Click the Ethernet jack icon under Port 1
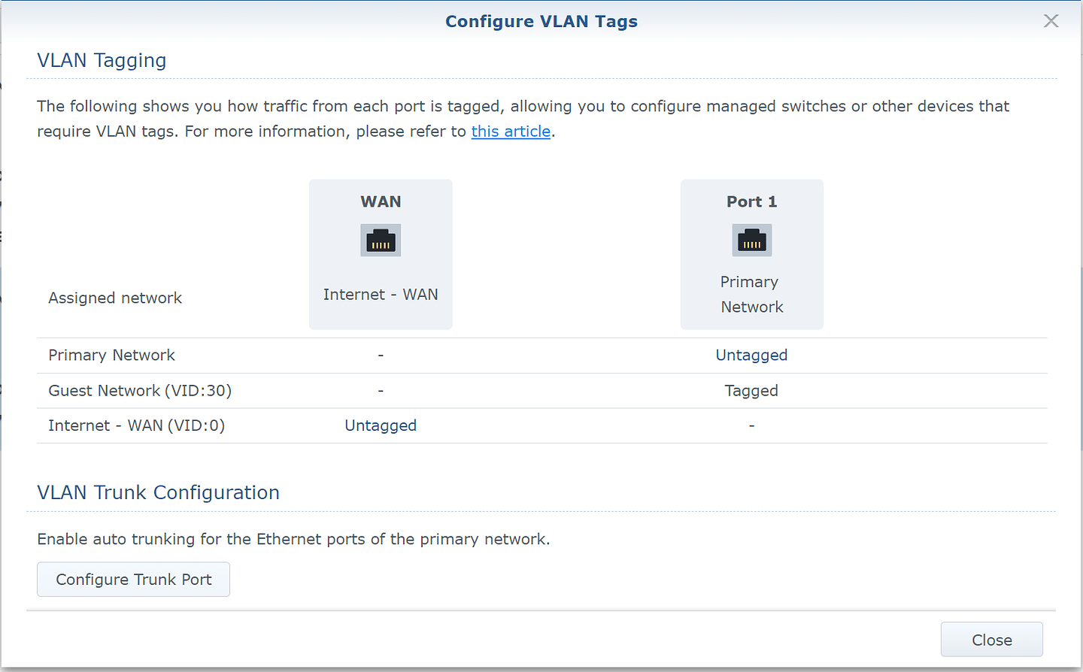Screen dimensions: 1083x672 coord(751,240)
